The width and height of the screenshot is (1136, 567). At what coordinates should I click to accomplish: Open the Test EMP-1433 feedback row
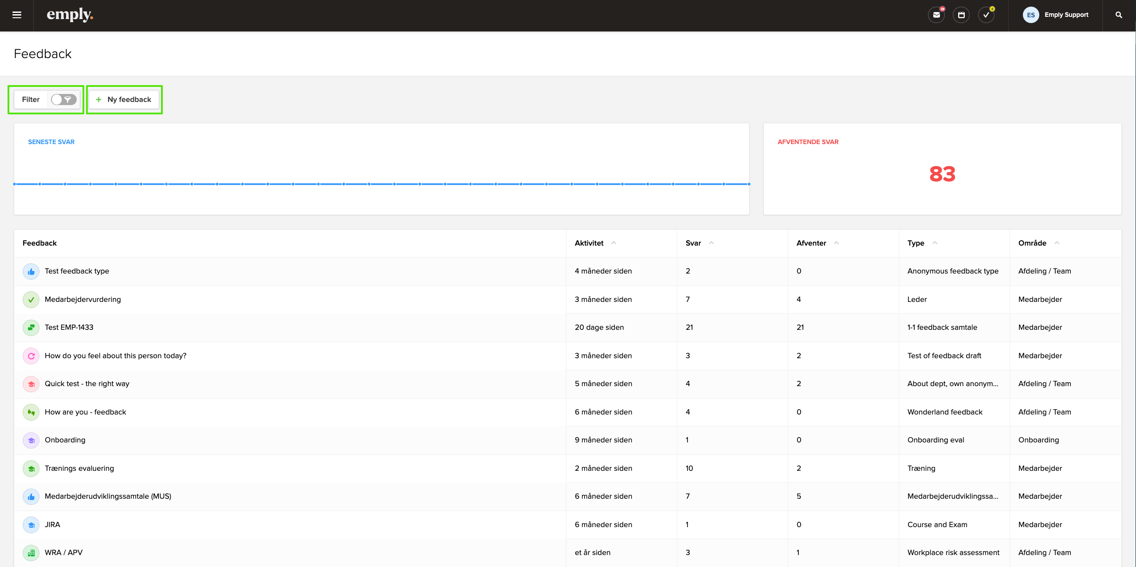coord(69,328)
